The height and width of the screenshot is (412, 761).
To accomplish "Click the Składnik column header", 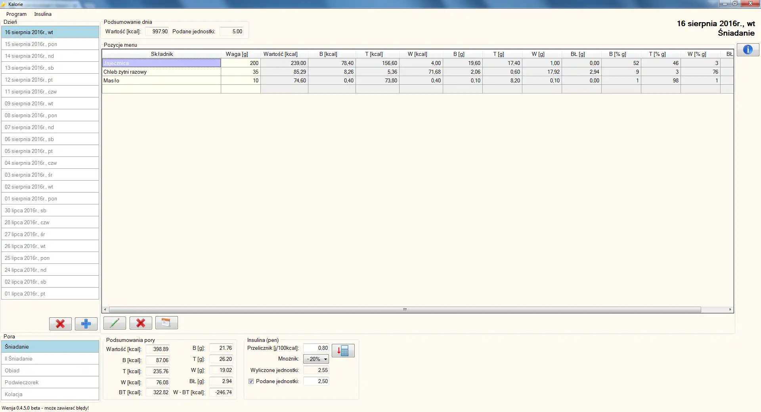I will click(162, 54).
